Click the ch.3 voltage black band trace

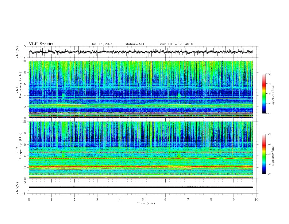click(140, 187)
